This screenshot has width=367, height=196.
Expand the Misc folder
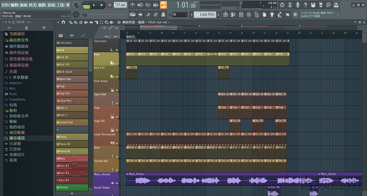(10, 88)
